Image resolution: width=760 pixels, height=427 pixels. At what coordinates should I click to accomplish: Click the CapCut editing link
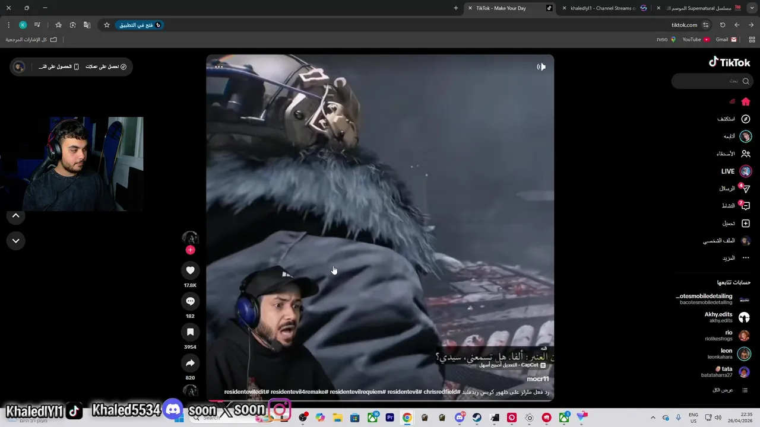tap(513, 365)
